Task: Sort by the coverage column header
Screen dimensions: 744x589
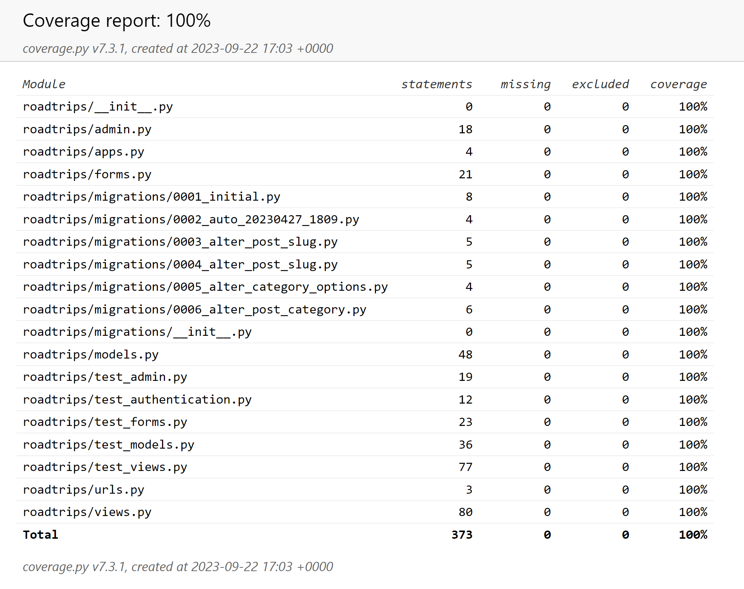Action: [678, 84]
